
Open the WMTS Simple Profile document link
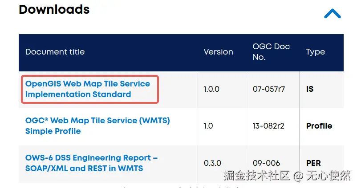pos(97,125)
